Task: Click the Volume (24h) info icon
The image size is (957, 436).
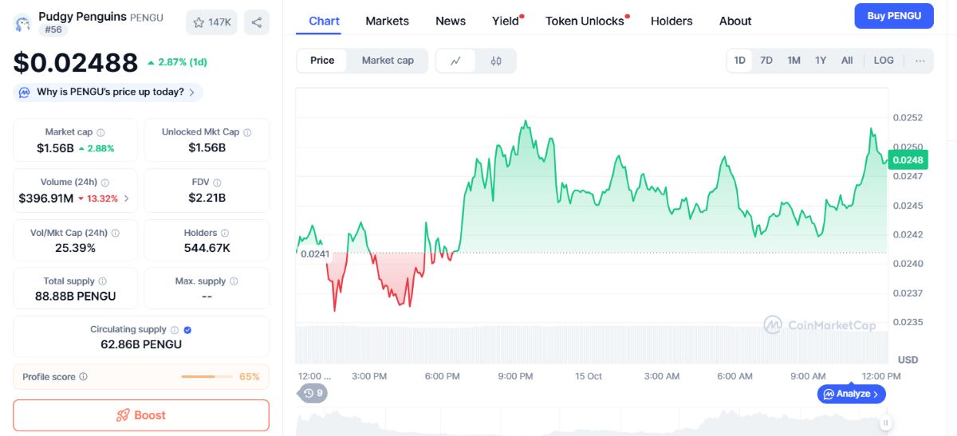Action: click(105, 183)
